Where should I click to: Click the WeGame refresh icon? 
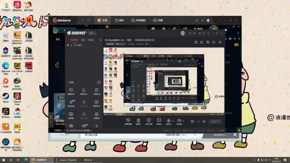(x=88, y=20)
